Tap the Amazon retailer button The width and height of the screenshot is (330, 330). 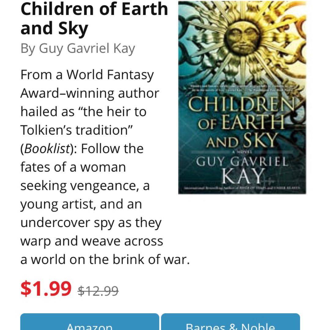coord(90,324)
